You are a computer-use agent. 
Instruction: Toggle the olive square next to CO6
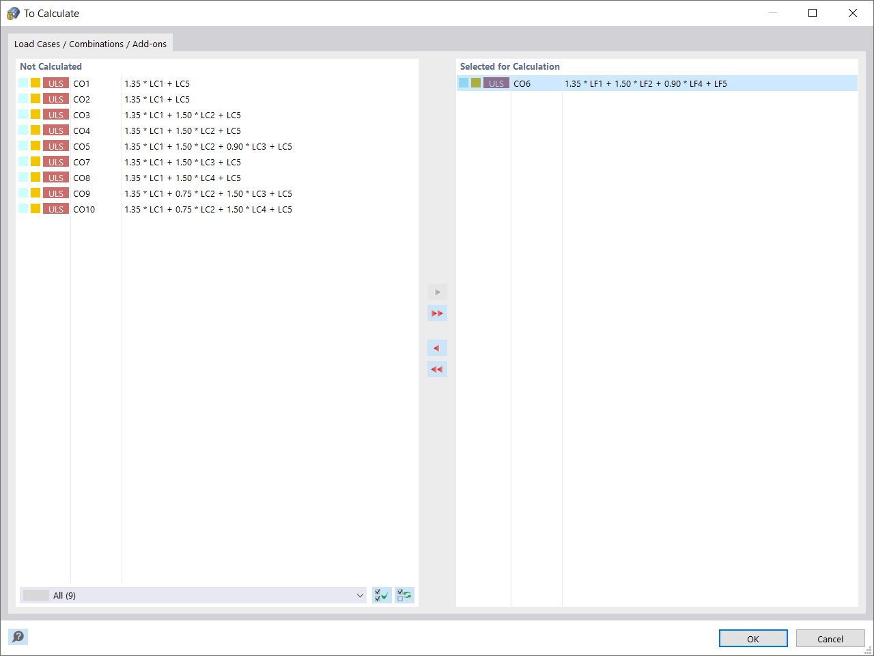475,82
